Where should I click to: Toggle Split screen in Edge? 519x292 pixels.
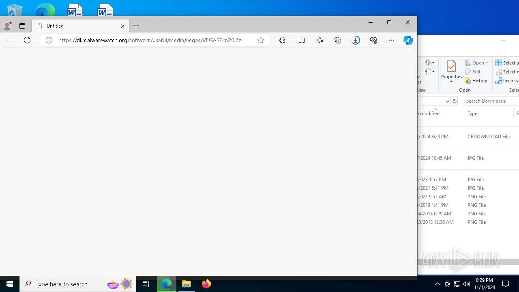[302, 40]
